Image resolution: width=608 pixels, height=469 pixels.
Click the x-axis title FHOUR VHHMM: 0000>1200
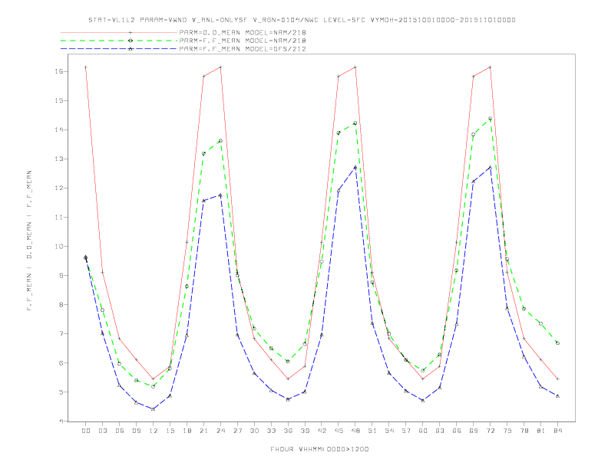(x=319, y=449)
